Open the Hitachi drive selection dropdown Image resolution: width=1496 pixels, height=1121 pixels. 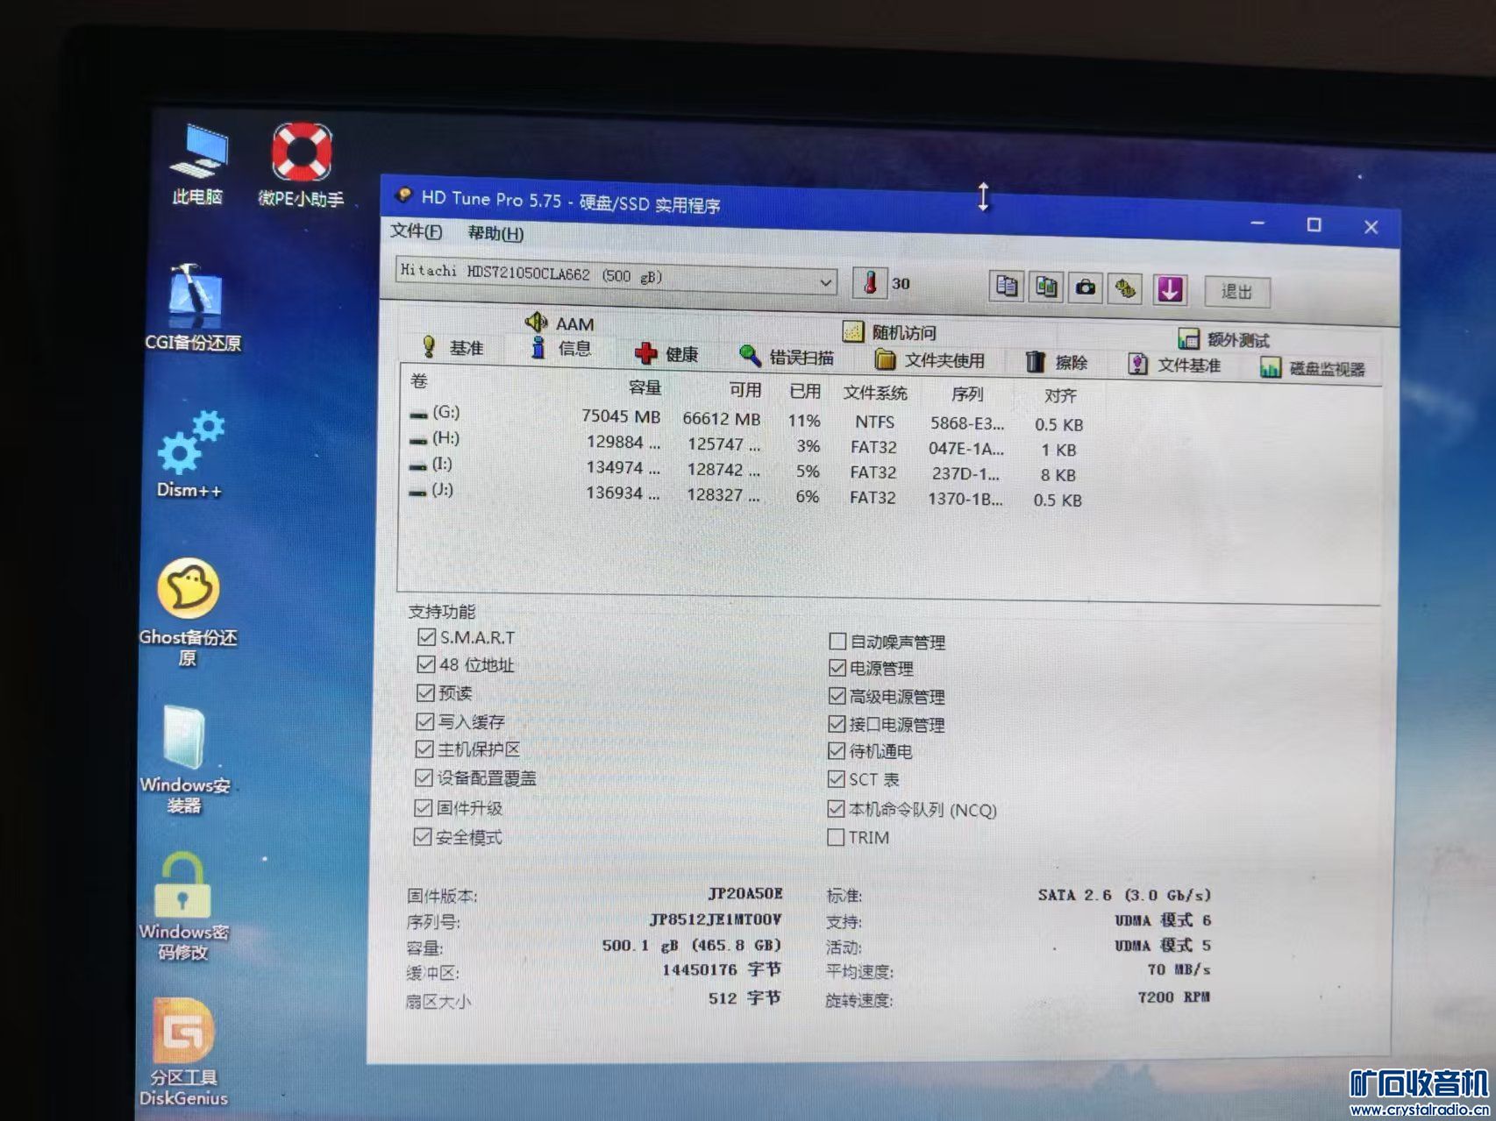tap(616, 276)
